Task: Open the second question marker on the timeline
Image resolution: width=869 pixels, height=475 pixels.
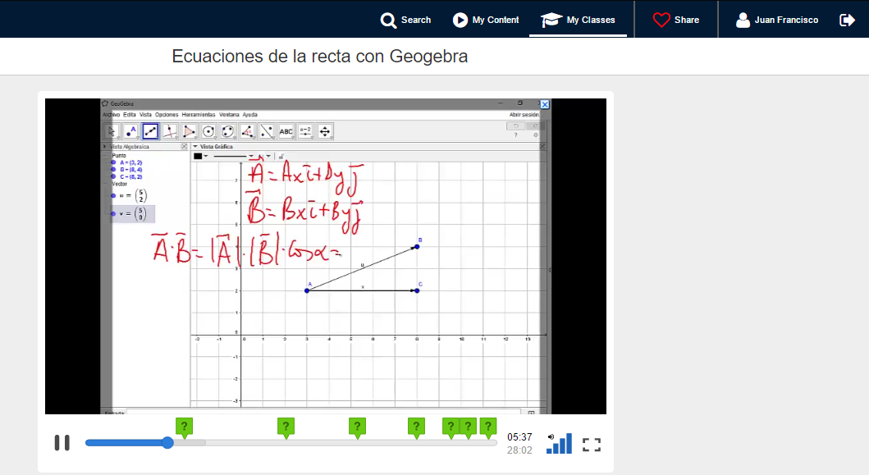Action: [x=286, y=427]
